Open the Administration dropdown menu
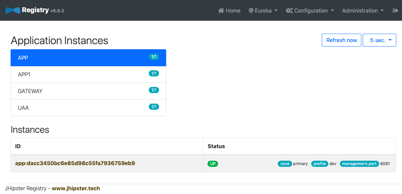 click(363, 11)
